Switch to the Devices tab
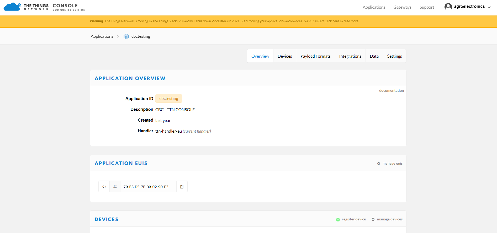 pos(285,56)
